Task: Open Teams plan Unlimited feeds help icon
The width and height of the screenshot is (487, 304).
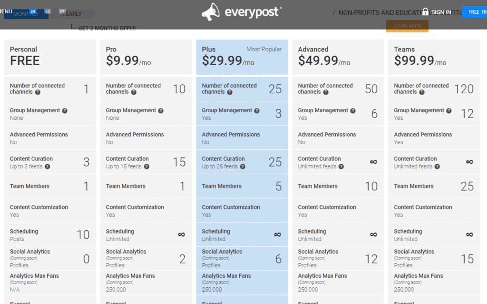Action: 437,167
